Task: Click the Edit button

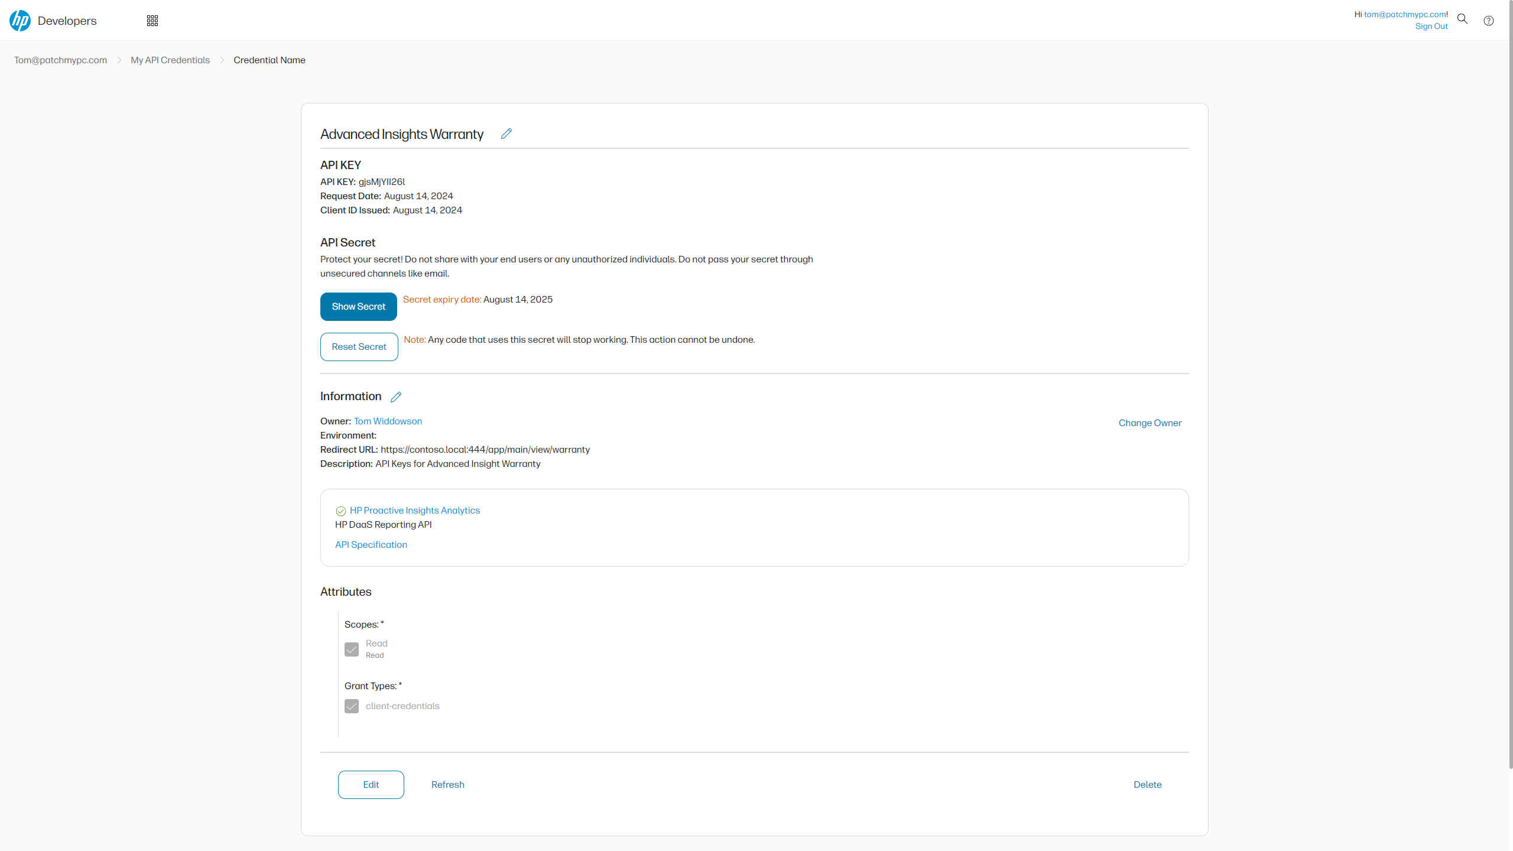Action: tap(371, 785)
